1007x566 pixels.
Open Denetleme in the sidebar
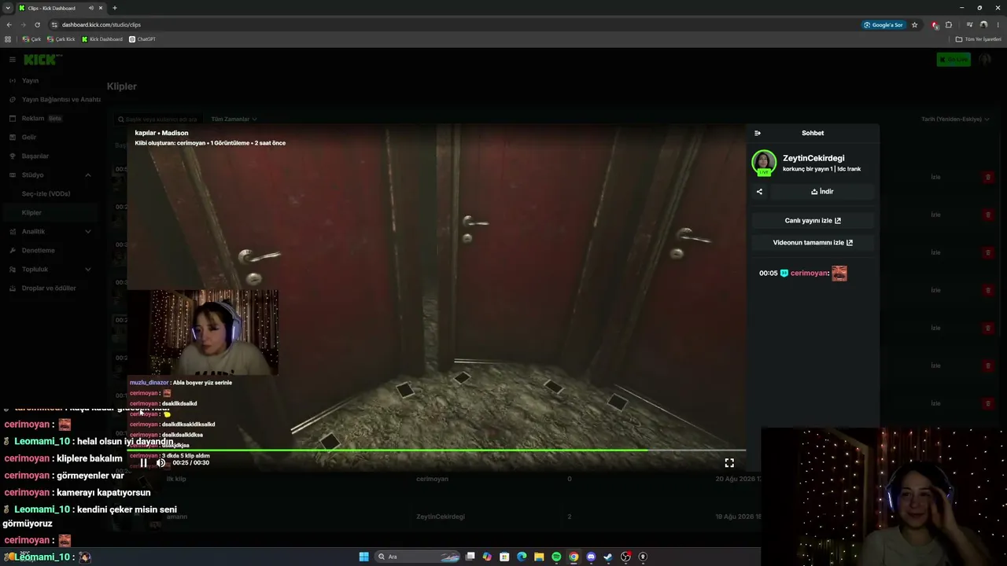pos(38,251)
